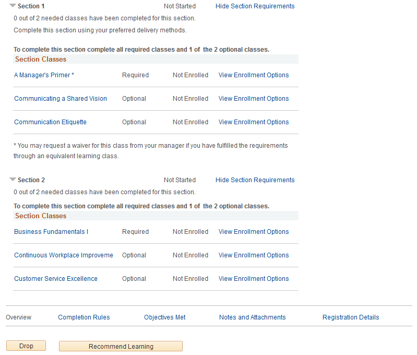The image size is (417, 355).
Task: View Enrollment Options for Communication Etiquette
Action: pos(254,122)
